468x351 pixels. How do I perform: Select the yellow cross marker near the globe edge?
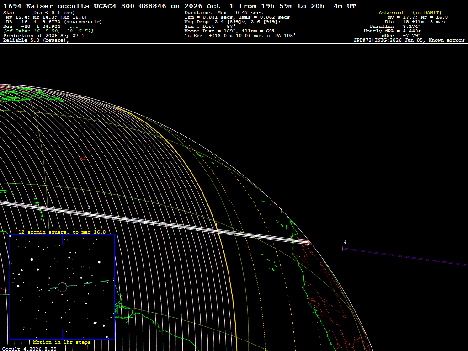tap(281, 211)
